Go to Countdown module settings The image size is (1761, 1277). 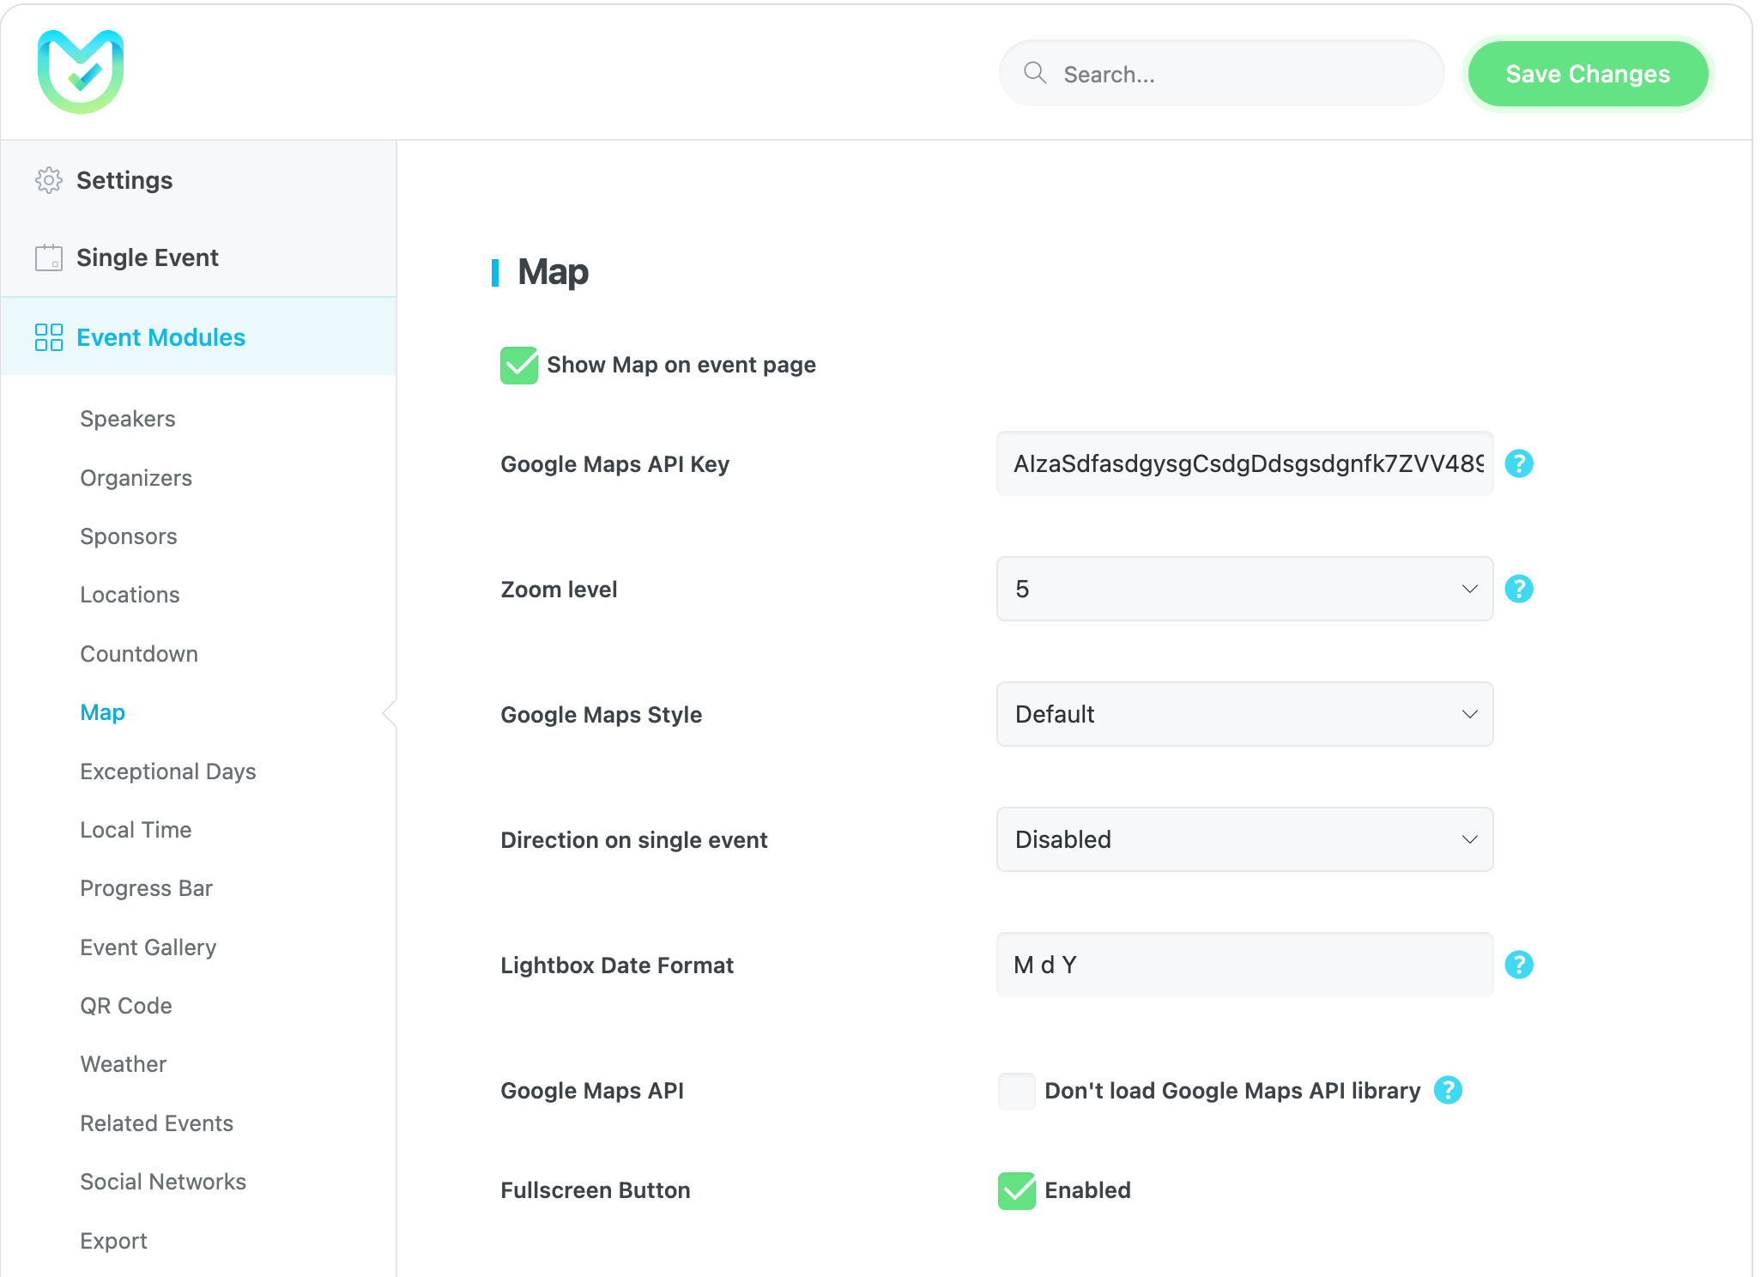(139, 654)
